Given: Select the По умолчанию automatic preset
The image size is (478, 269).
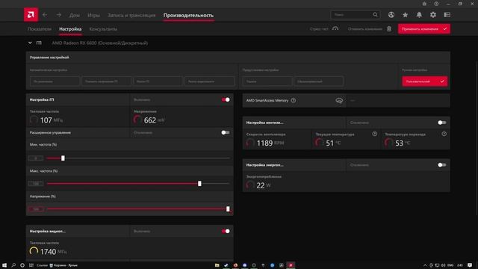Looking at the screenshot, I should click(55, 81).
